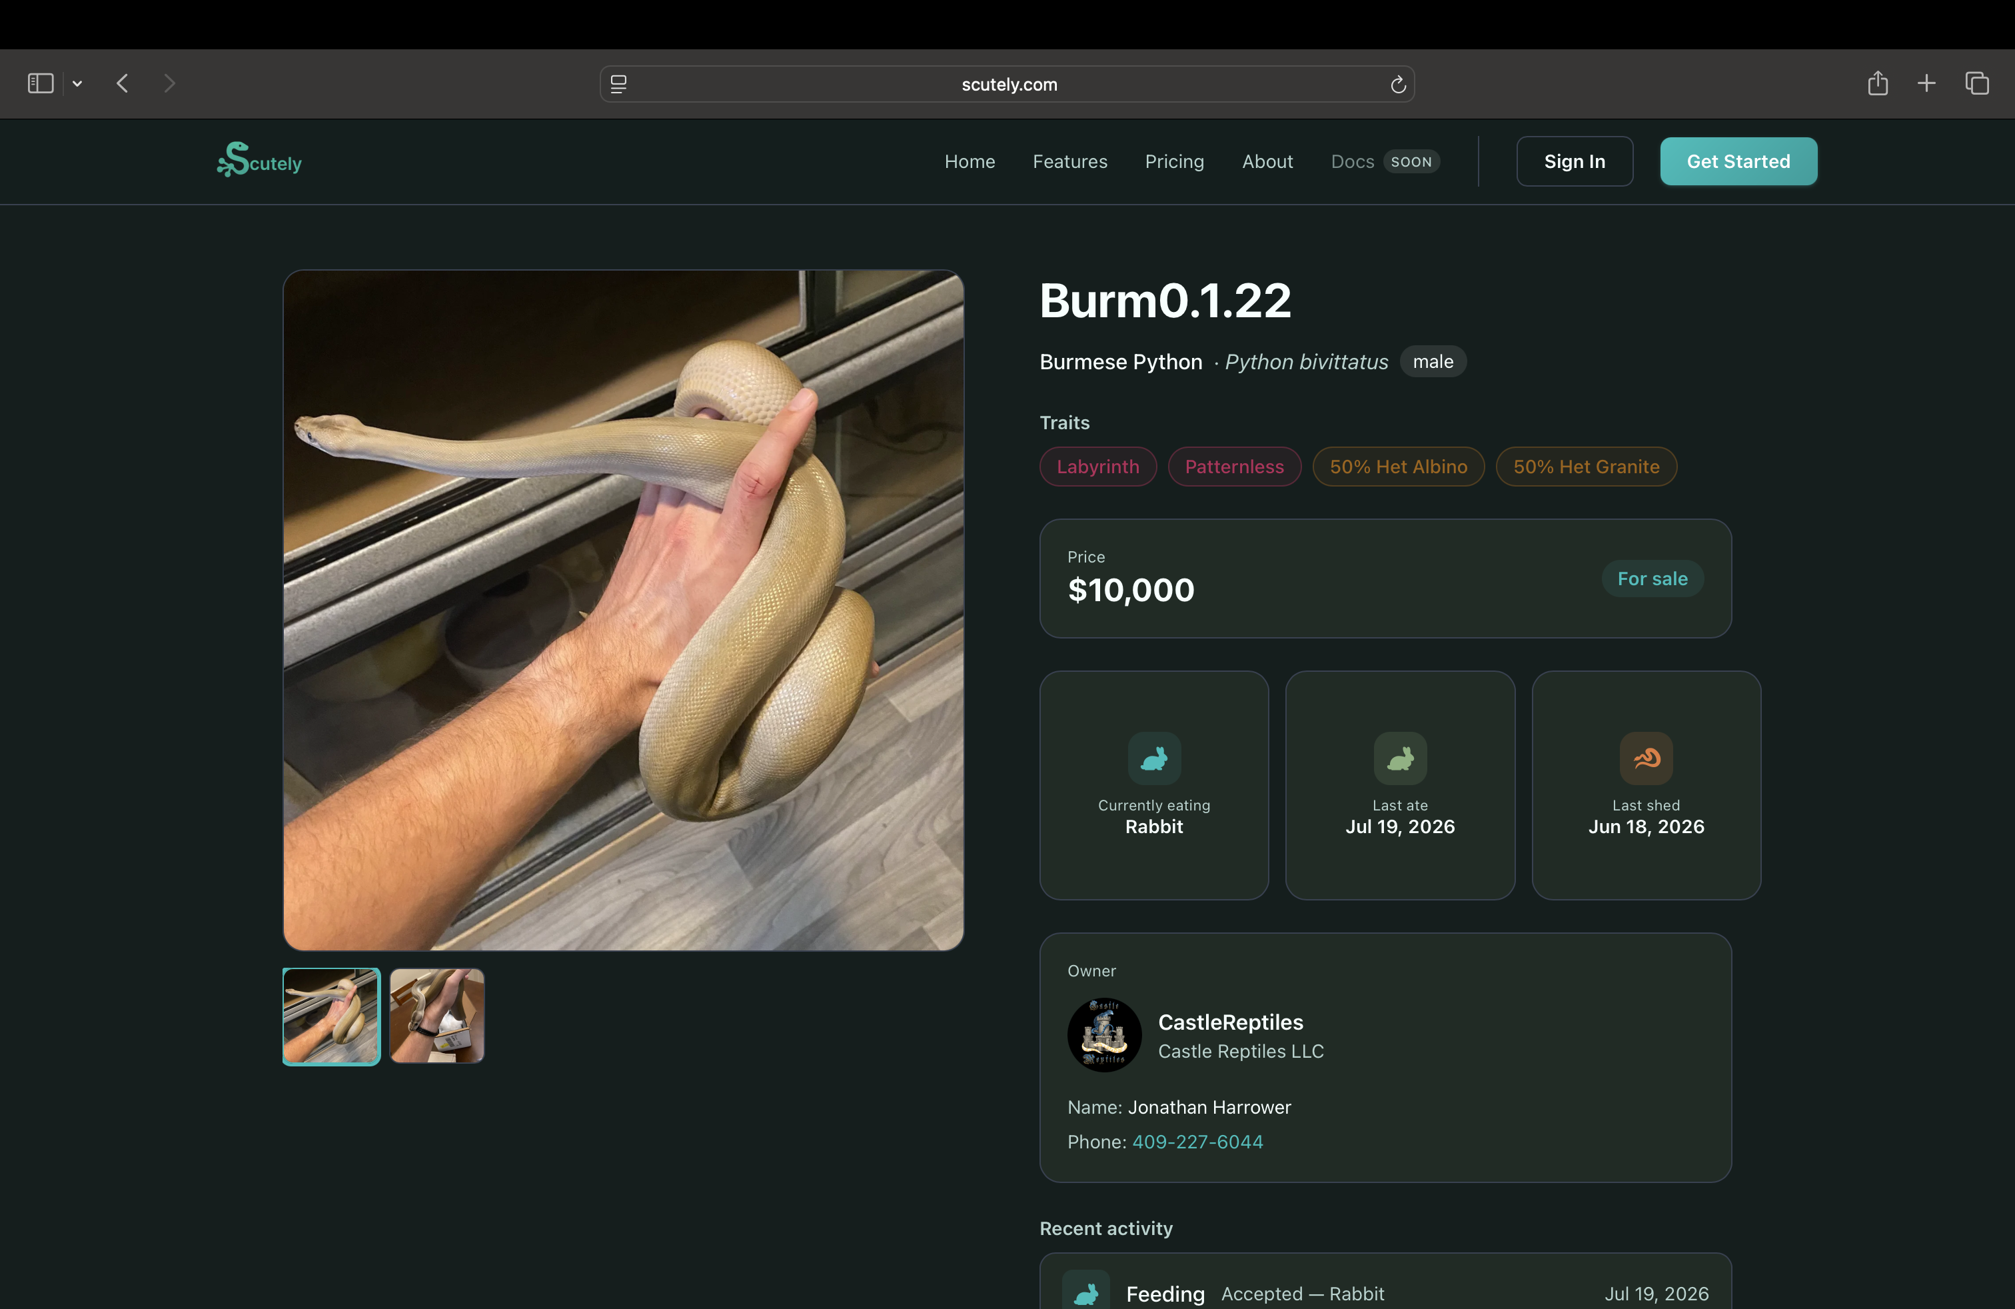Toggle the Safari sidebar icon

40,83
